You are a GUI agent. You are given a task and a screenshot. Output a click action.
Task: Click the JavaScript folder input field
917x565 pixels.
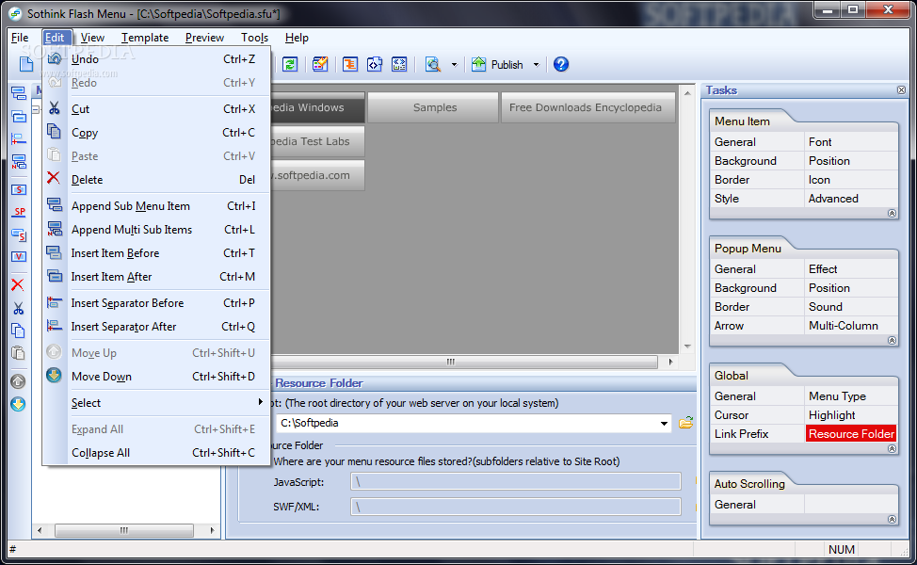(516, 482)
